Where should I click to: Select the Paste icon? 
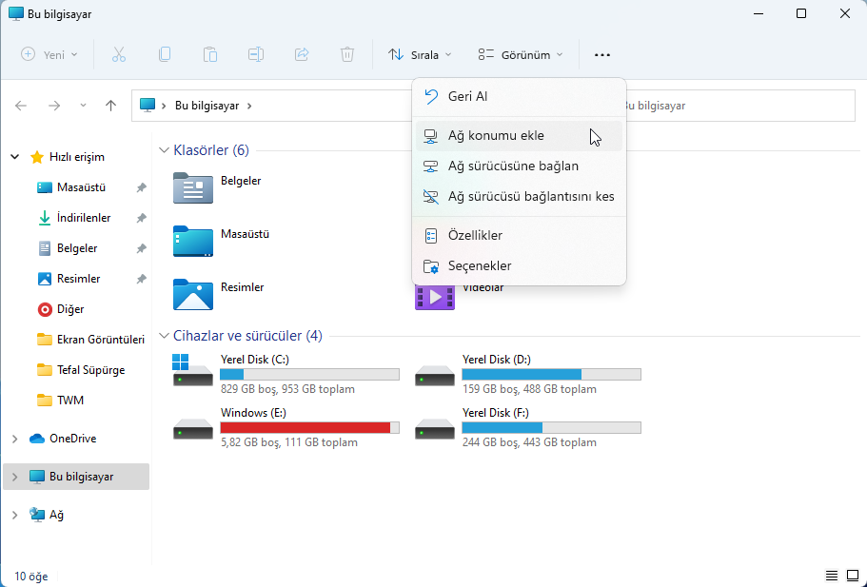(x=209, y=54)
